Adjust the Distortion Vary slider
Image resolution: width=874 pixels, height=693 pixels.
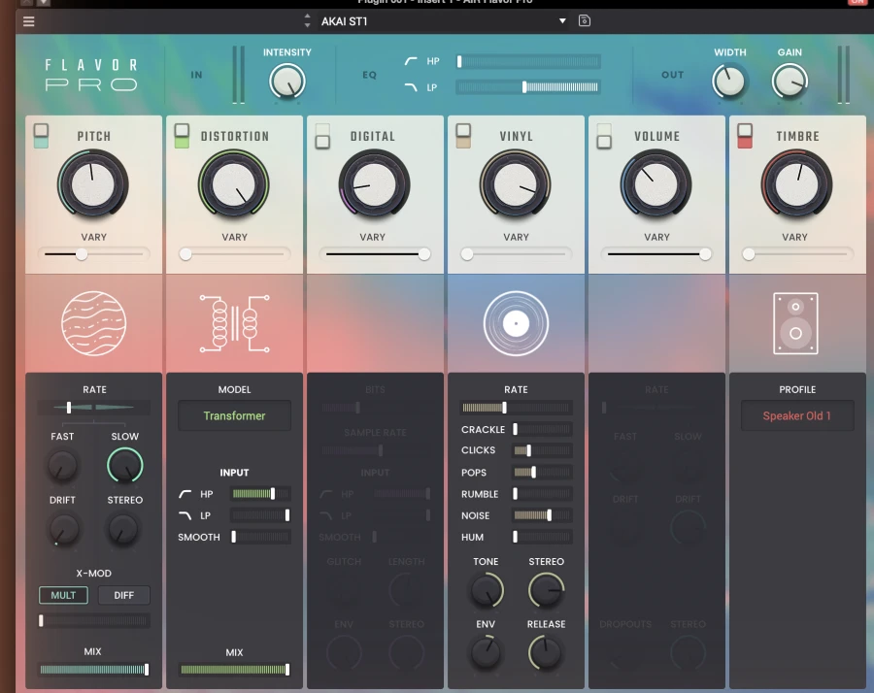click(234, 254)
